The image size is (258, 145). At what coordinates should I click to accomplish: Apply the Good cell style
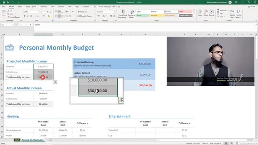point(143,15)
